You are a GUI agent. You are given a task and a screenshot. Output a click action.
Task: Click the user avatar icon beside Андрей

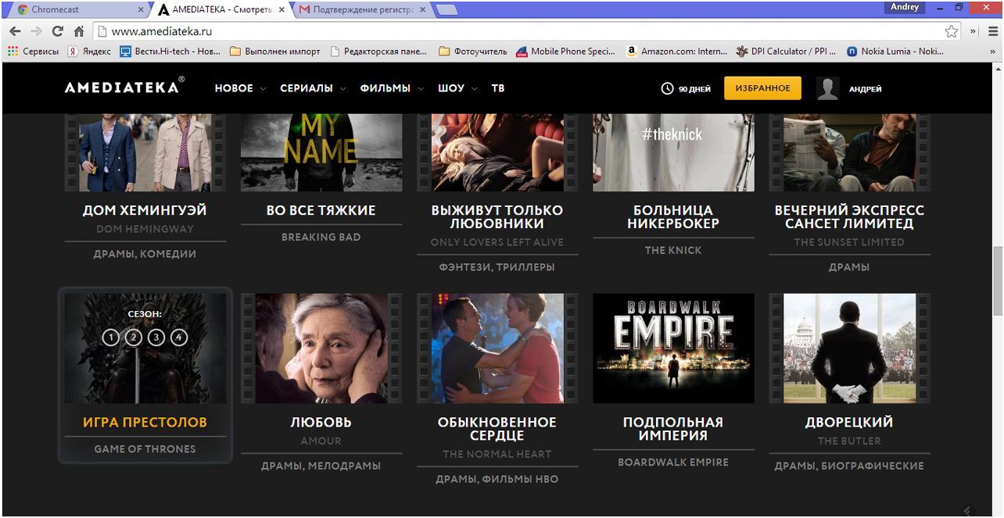coord(827,88)
